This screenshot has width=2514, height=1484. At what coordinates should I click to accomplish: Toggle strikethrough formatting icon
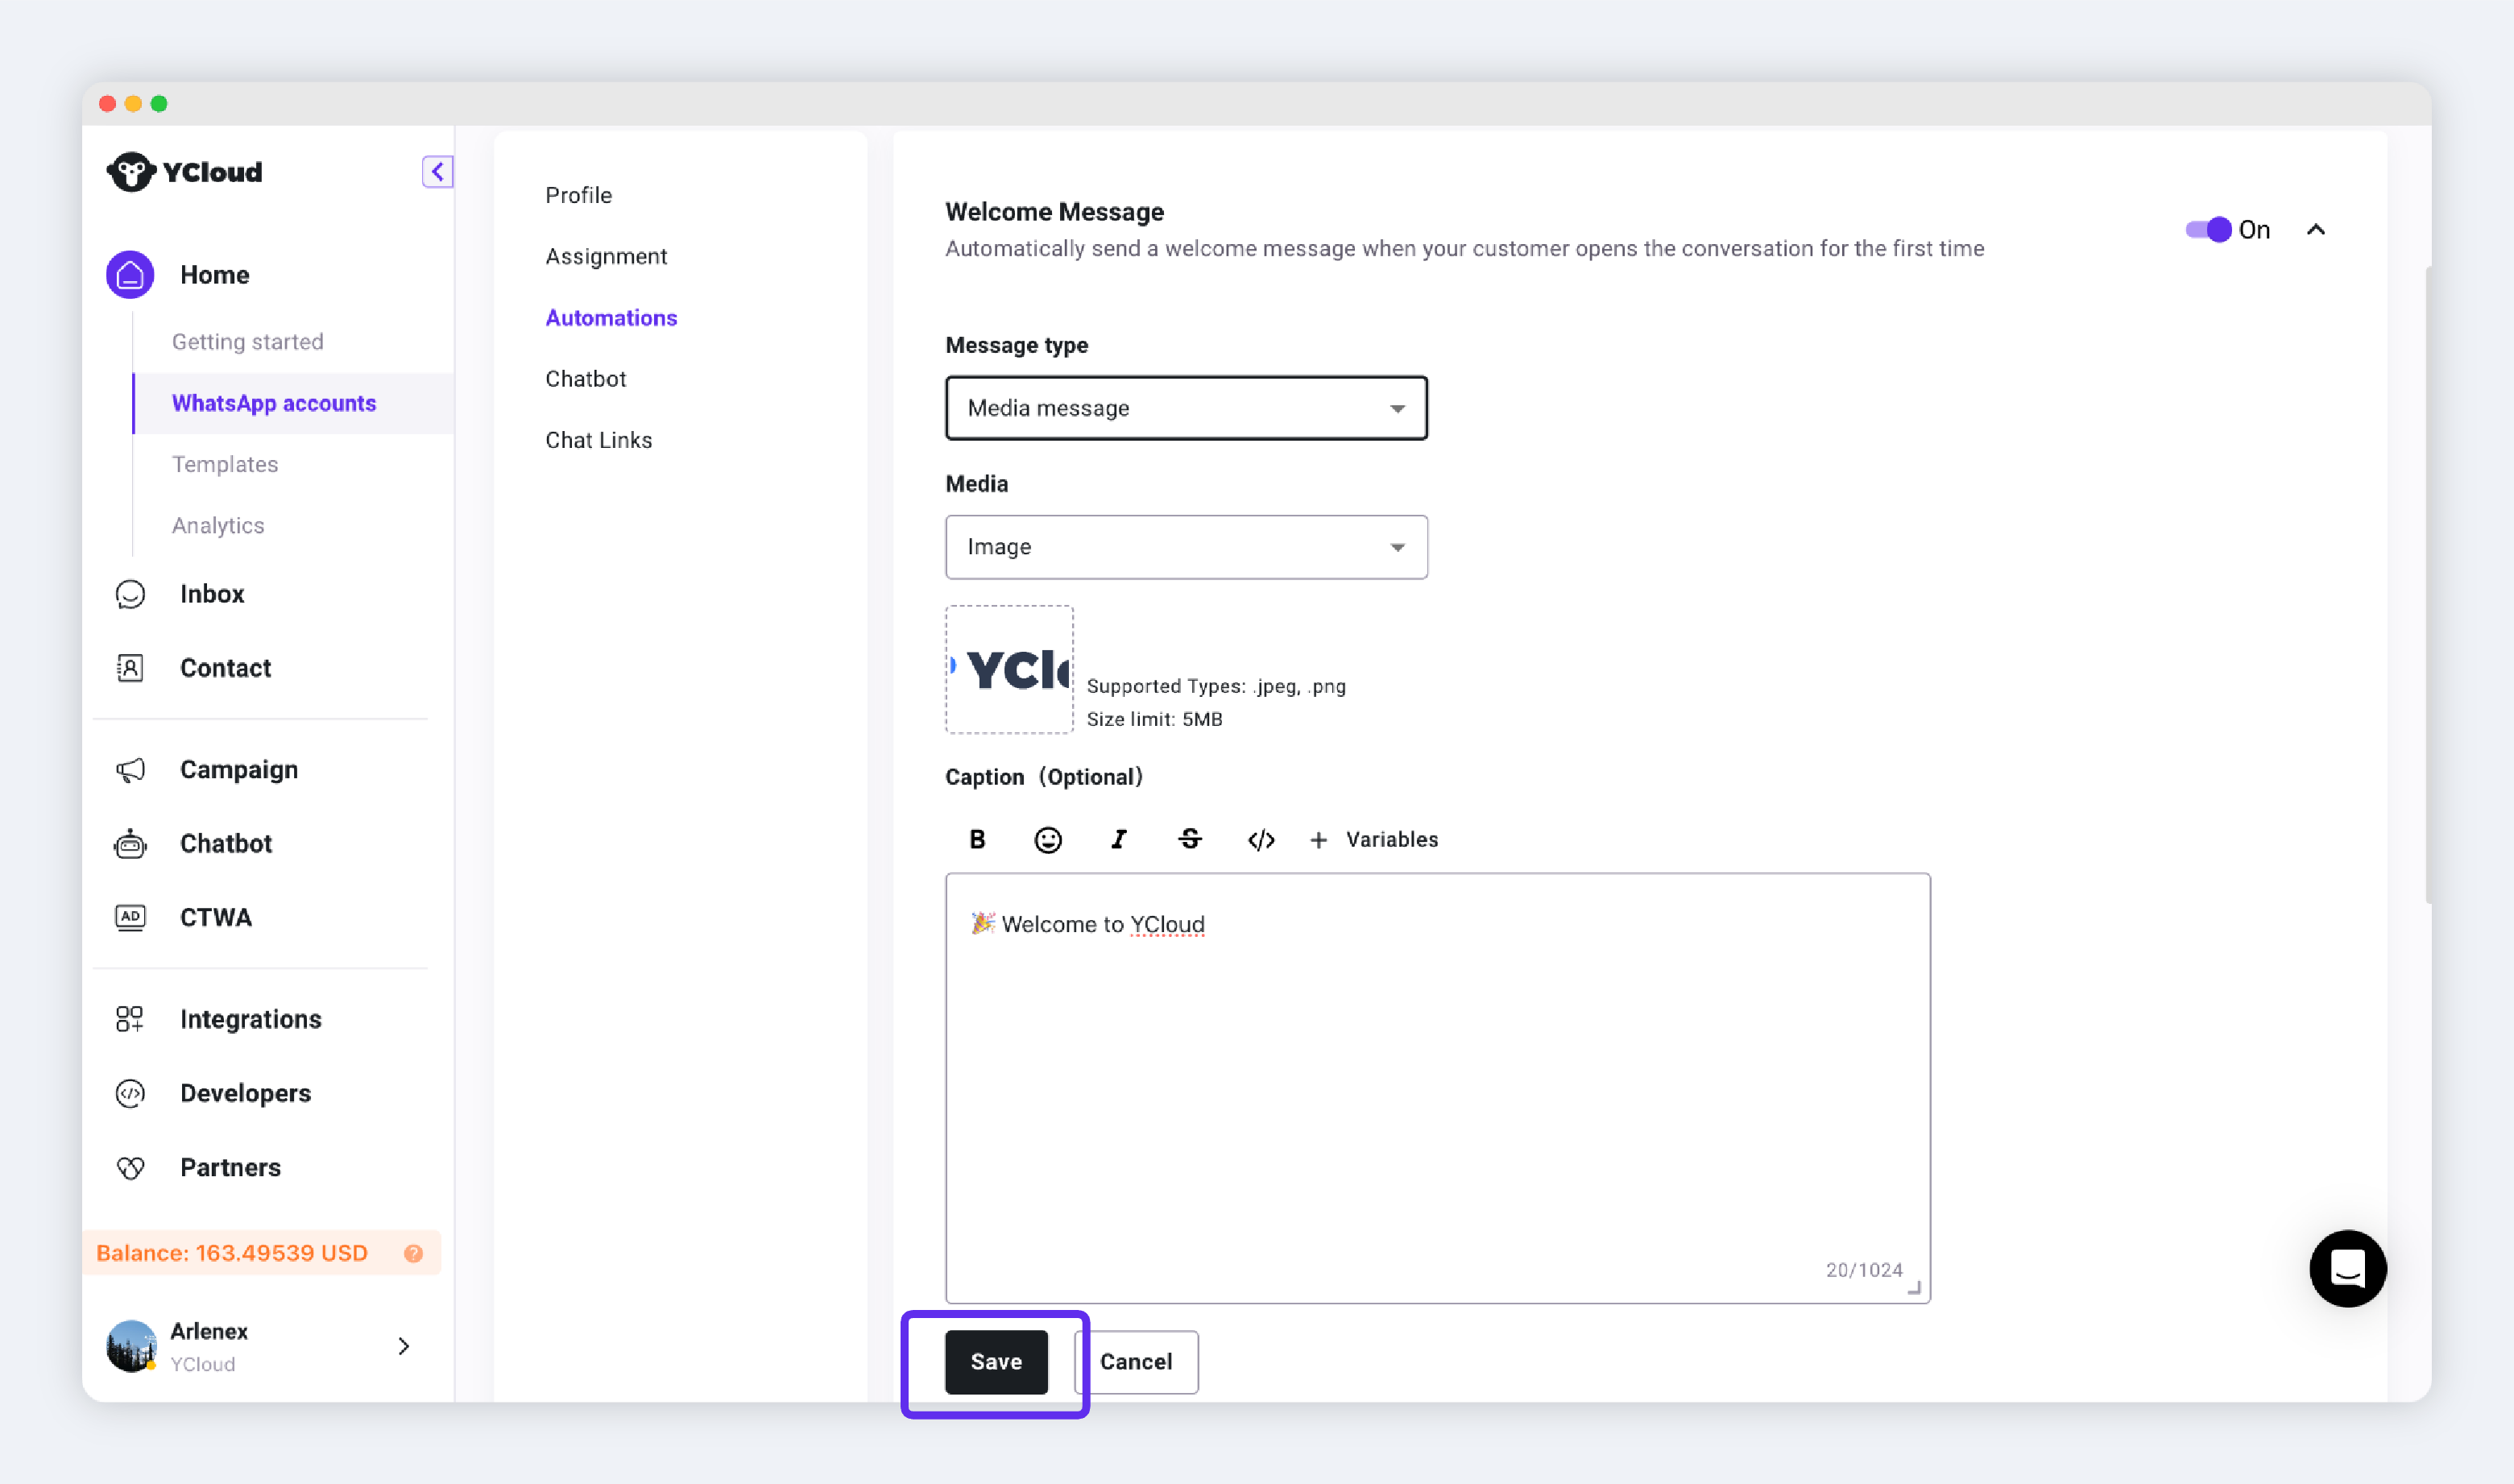(x=1190, y=839)
